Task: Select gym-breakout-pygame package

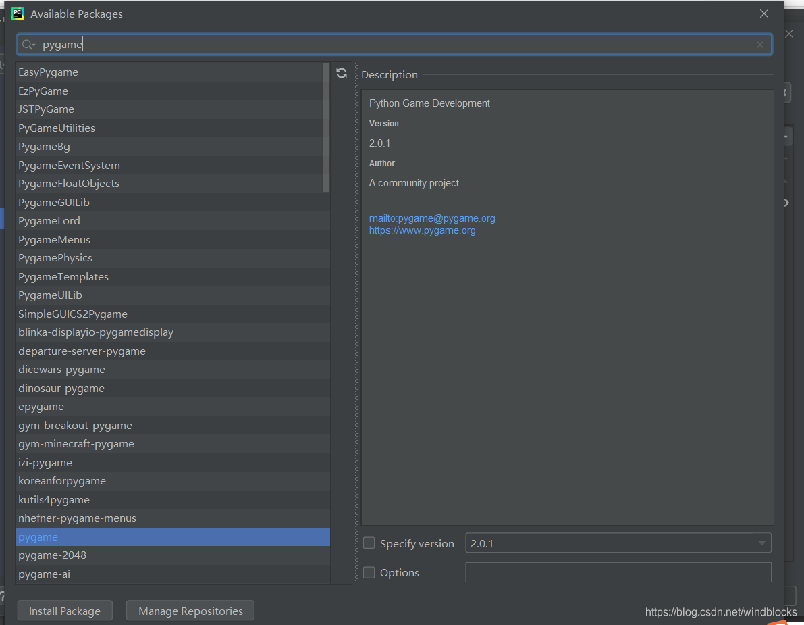Action: [x=173, y=426]
